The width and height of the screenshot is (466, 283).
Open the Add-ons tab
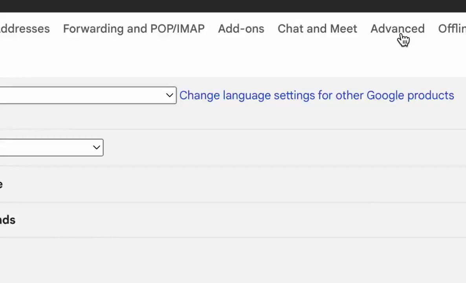(x=241, y=29)
